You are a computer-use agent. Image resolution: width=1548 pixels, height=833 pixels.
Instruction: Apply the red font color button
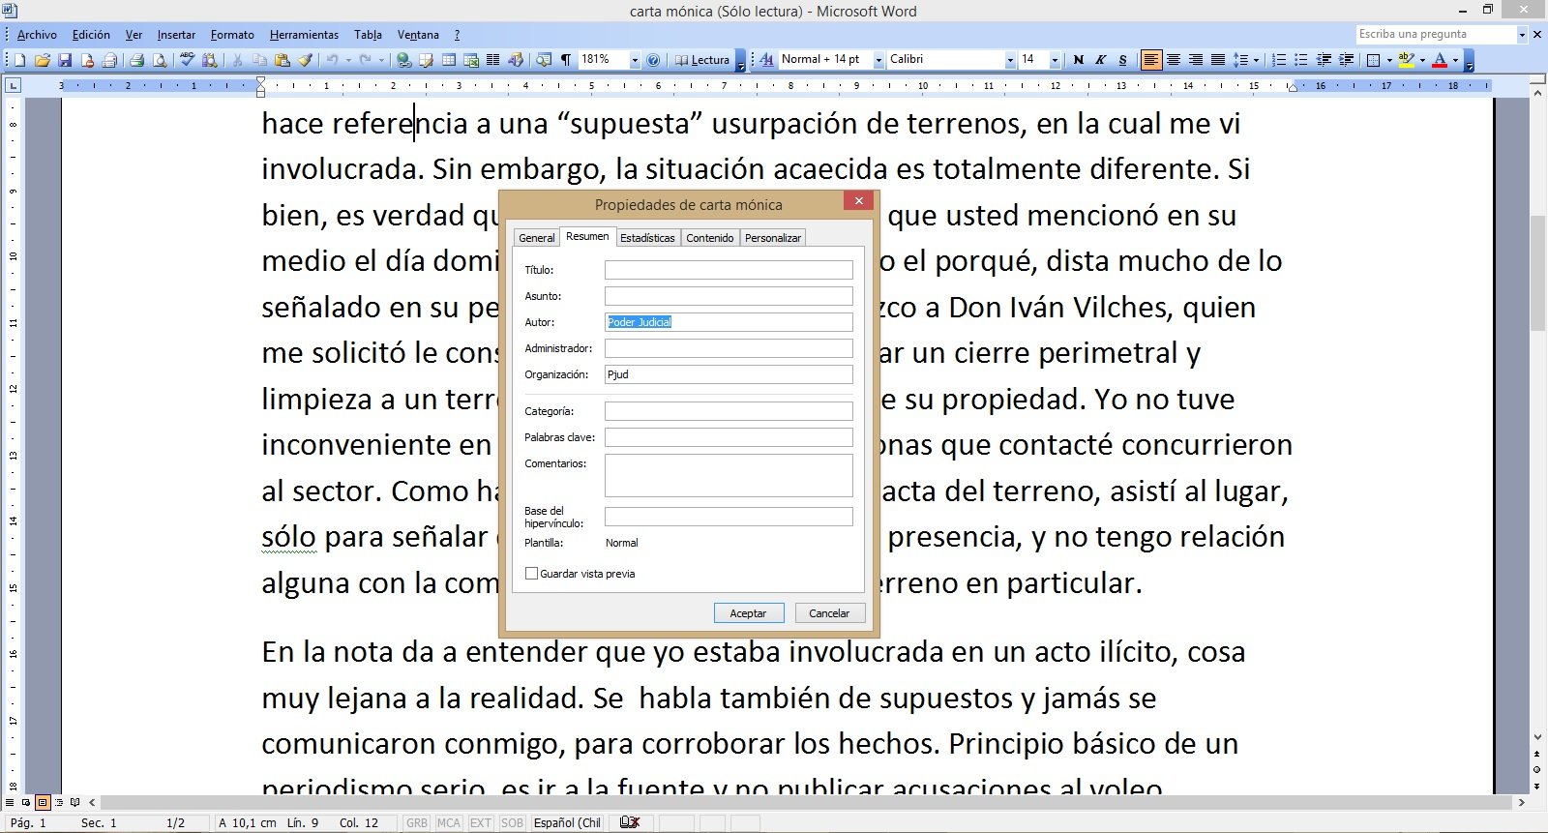click(1440, 60)
